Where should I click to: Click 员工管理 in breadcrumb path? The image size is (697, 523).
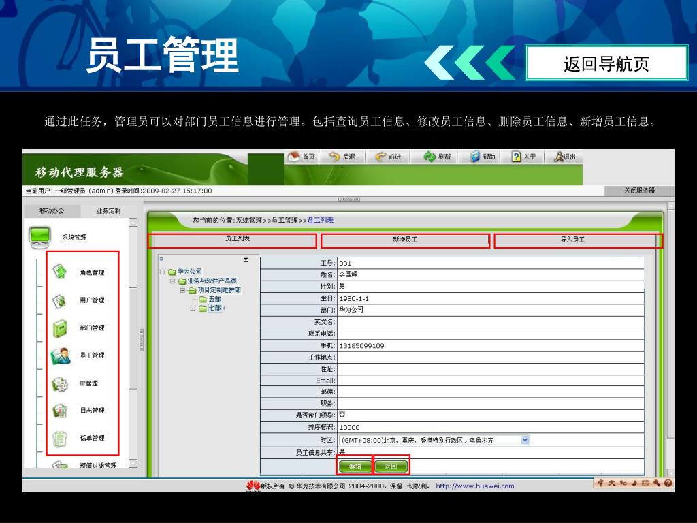[x=284, y=220]
